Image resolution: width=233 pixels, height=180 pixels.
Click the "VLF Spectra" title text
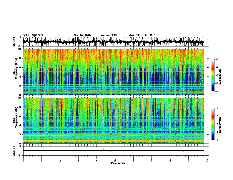pos(33,35)
